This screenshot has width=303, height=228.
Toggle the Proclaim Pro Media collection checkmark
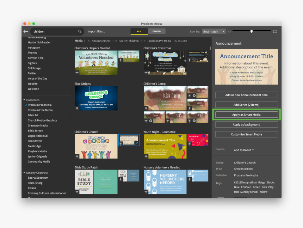coord(26,105)
